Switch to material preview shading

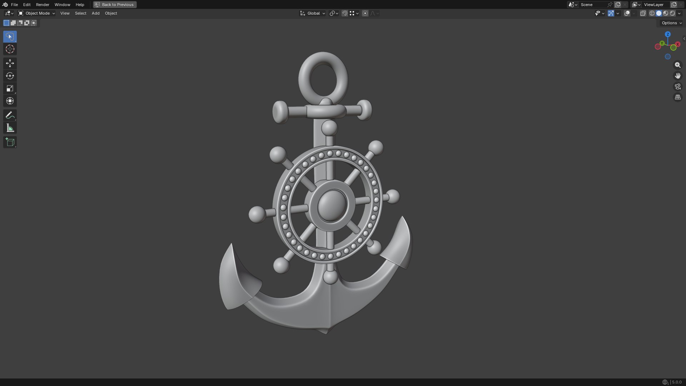[x=666, y=13]
